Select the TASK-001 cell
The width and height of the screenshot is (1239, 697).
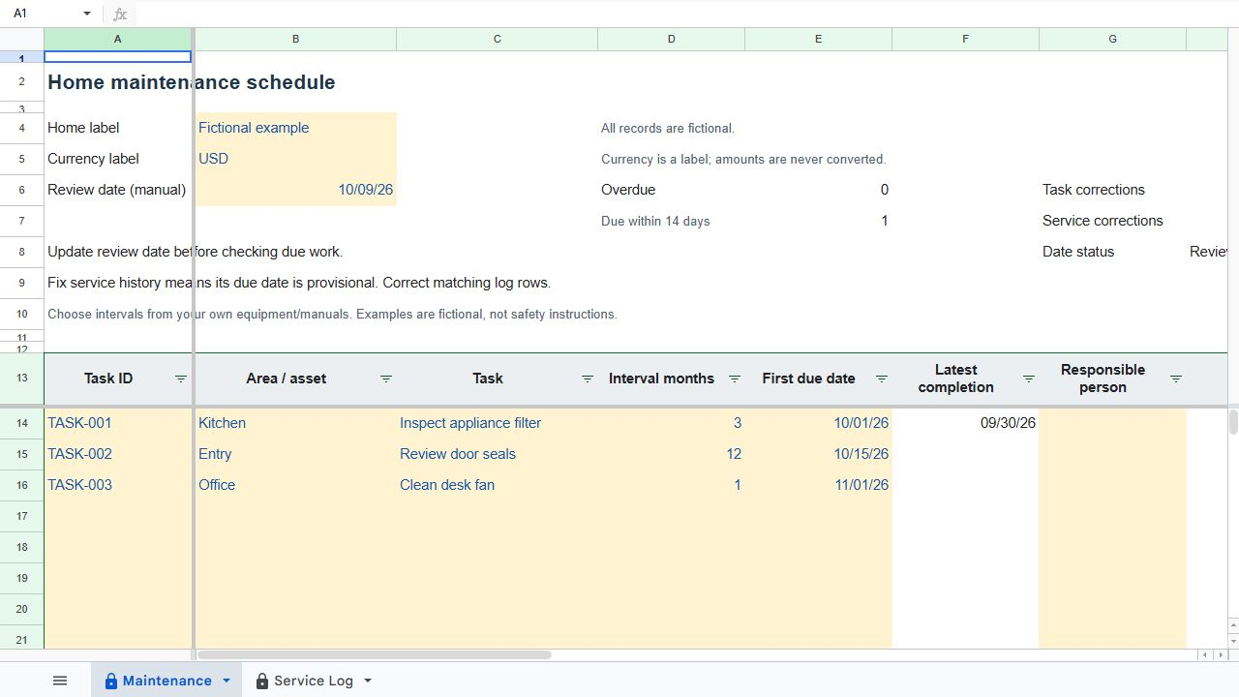point(118,423)
